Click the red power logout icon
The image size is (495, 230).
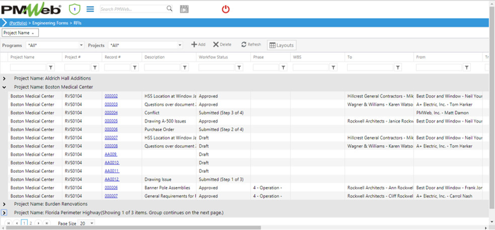(x=225, y=9)
